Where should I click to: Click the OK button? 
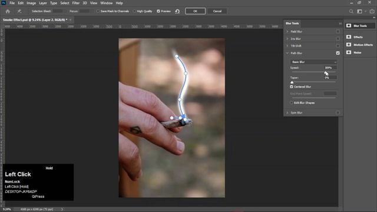point(195,11)
